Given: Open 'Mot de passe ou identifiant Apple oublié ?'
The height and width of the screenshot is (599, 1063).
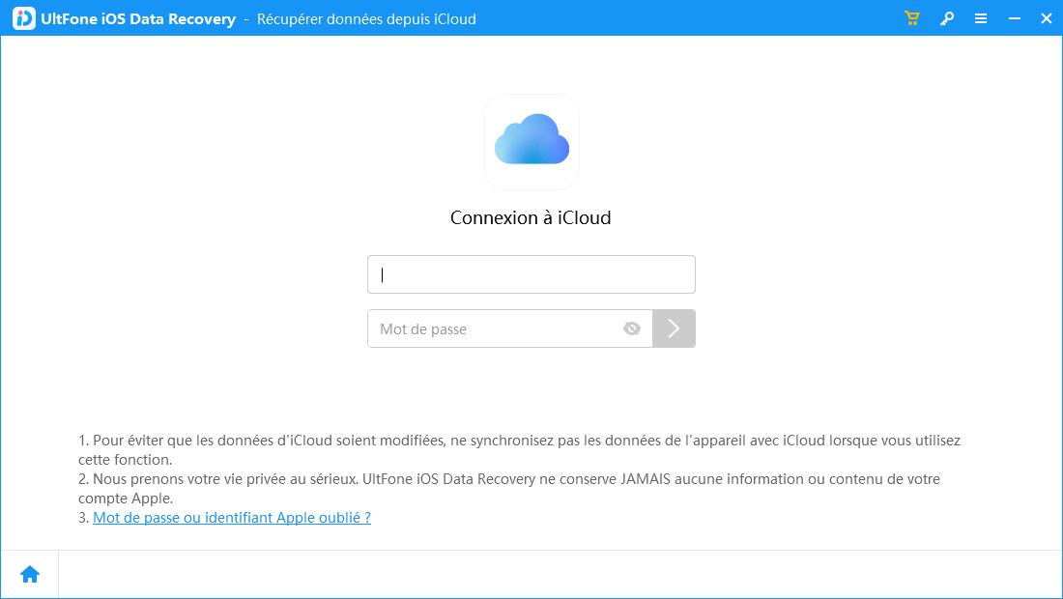Looking at the screenshot, I should point(230,516).
